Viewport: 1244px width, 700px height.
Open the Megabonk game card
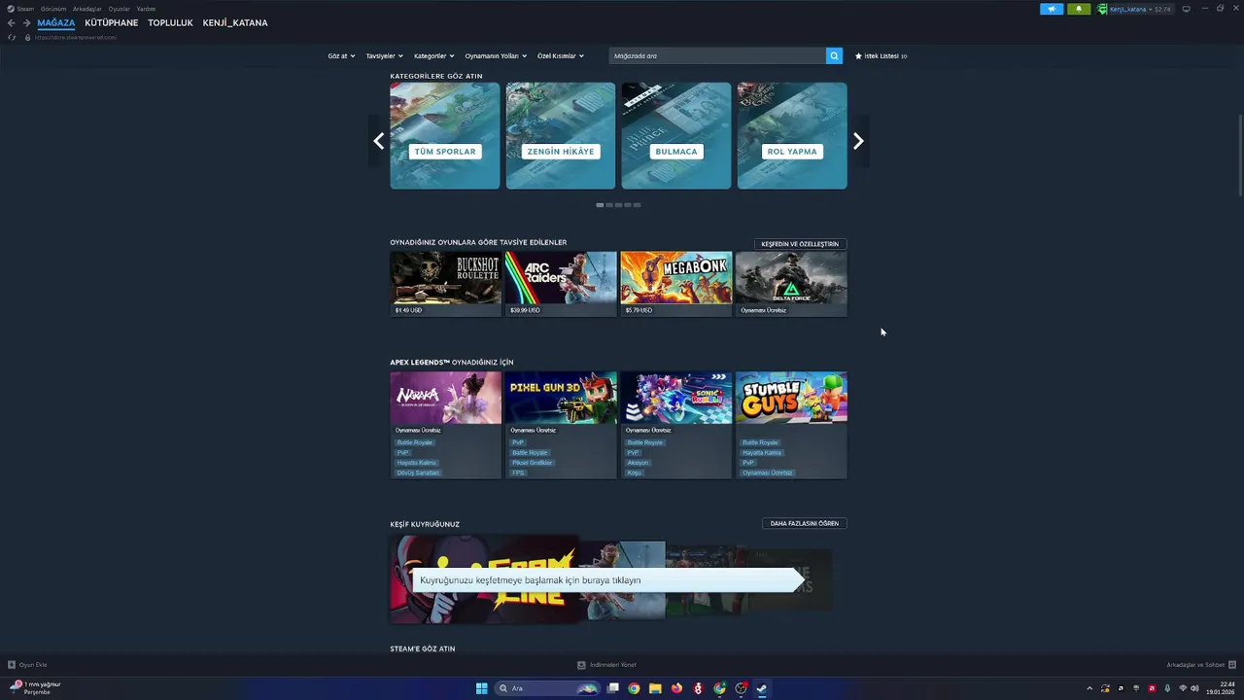click(x=676, y=284)
